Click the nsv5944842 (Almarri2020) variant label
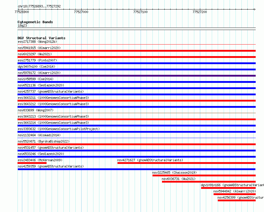Viewport: 264px width, 212px height. click(x=235, y=191)
